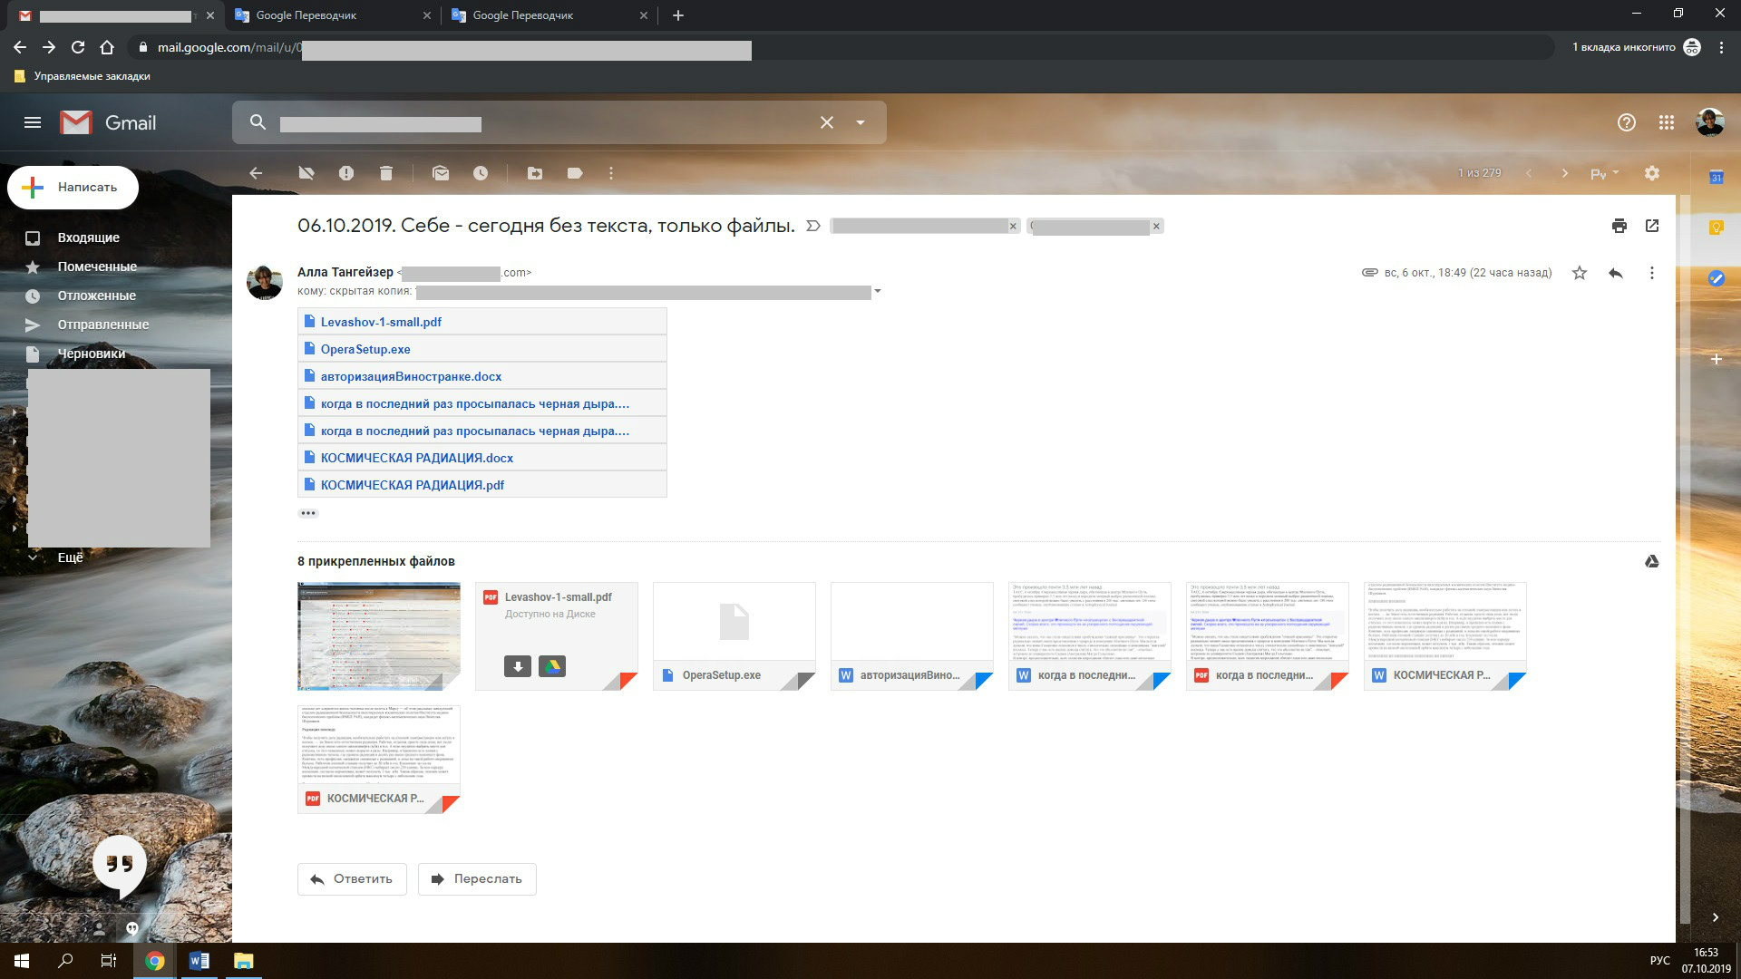Open Hangouts conversations quote icon
Viewport: 1741px width, 979px height.
pyautogui.click(x=131, y=928)
